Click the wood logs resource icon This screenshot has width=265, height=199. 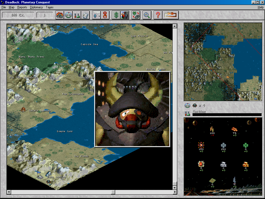pos(234,129)
